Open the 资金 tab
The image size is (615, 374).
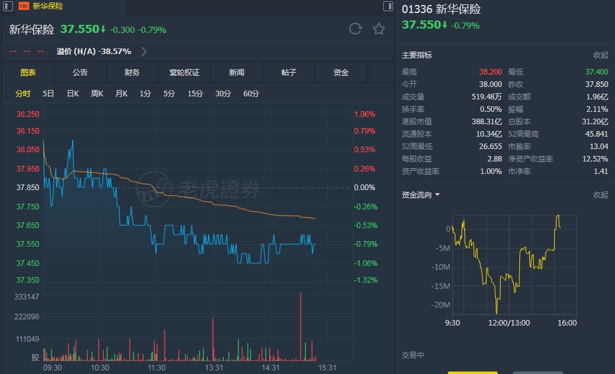click(341, 73)
